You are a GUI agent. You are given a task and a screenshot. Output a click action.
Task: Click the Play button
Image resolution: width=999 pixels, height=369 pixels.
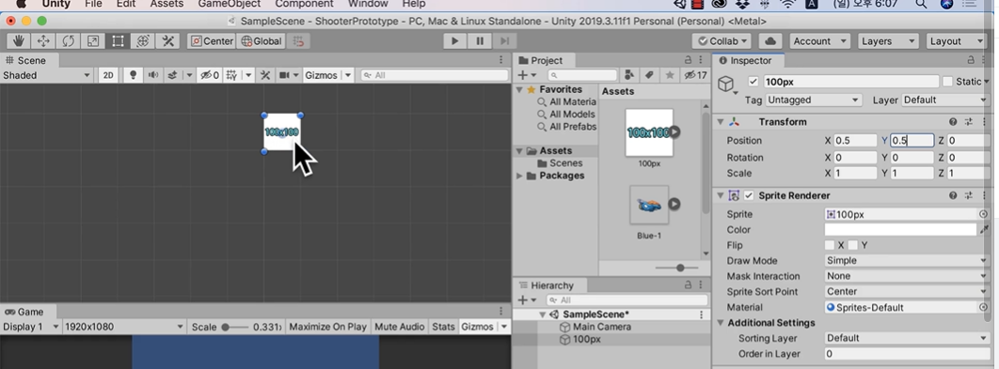pos(455,41)
